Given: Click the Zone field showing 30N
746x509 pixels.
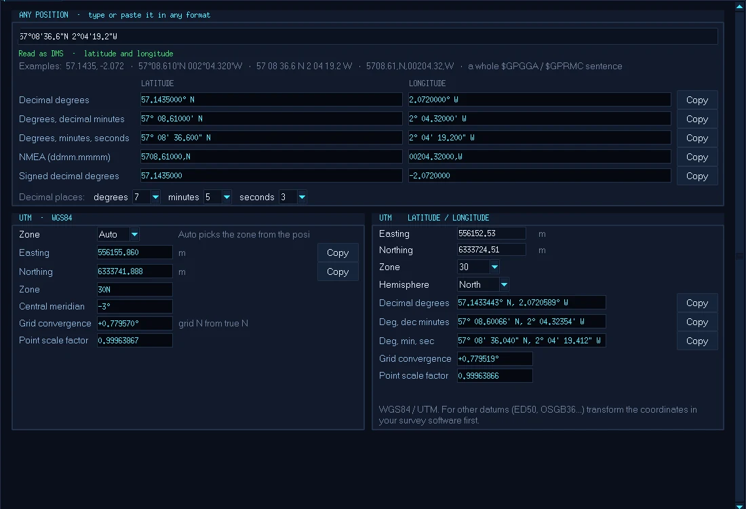Looking at the screenshot, I should click(x=135, y=290).
